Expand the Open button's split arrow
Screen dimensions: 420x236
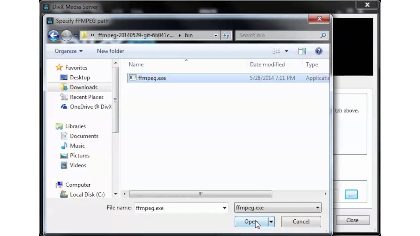271,222
